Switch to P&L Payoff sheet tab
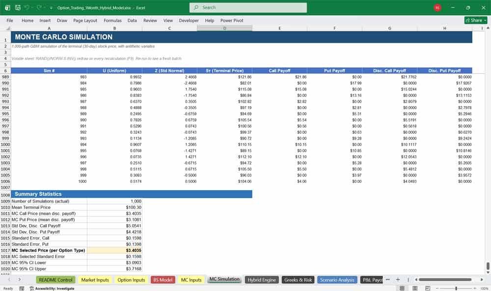Viewport: 491px width, 291px height. (371, 280)
